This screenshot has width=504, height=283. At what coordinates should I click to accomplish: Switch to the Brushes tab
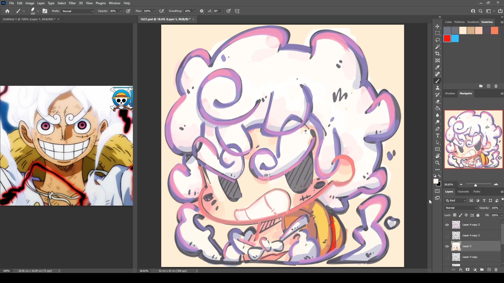(x=450, y=93)
